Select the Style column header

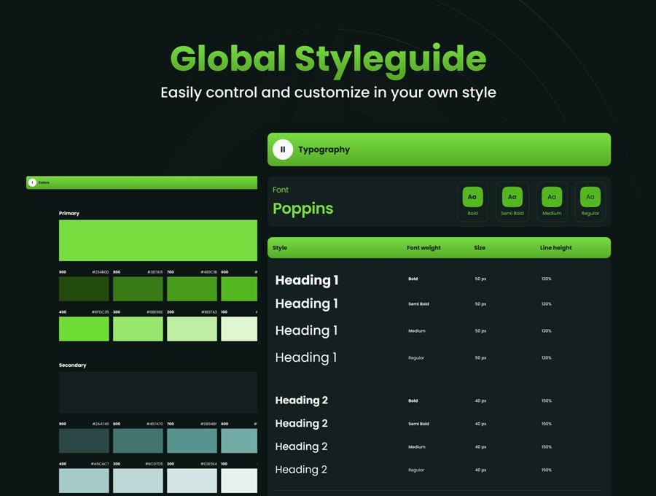(x=280, y=248)
